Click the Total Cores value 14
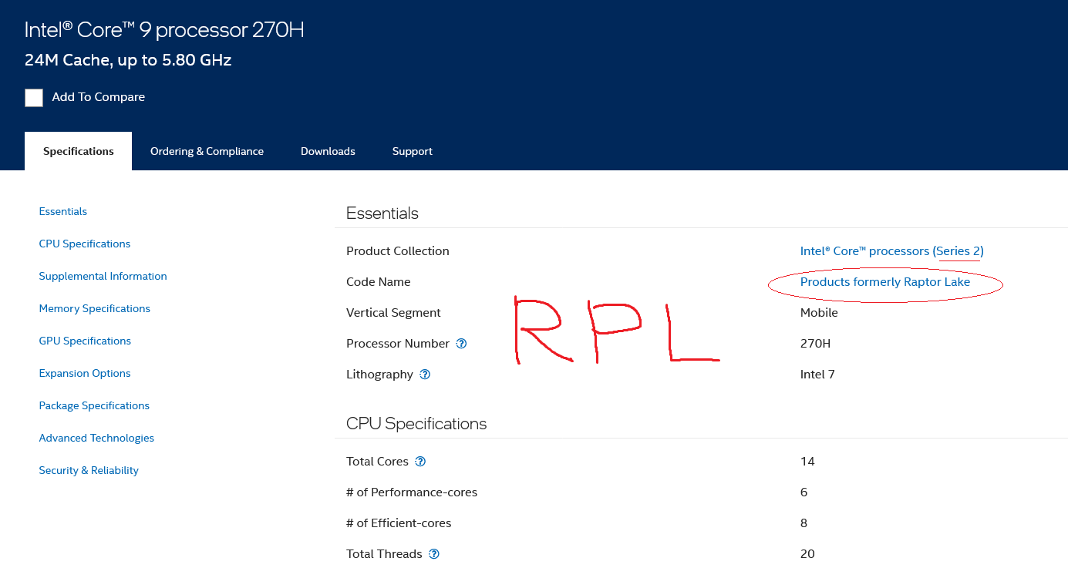The width and height of the screenshot is (1068, 568). point(808,462)
